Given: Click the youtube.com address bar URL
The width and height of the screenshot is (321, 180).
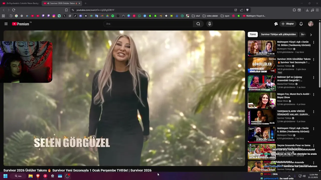Looking at the screenshot, I should pyautogui.click(x=95, y=10).
